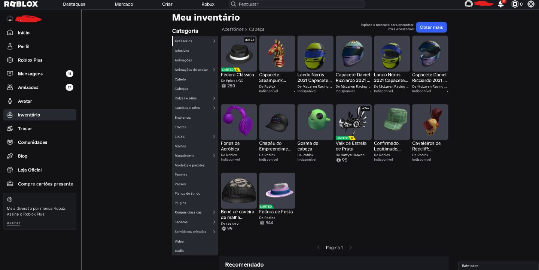This screenshot has width=539, height=270.
Task: Expand the Animações de avatar chevron
Action: (x=214, y=70)
